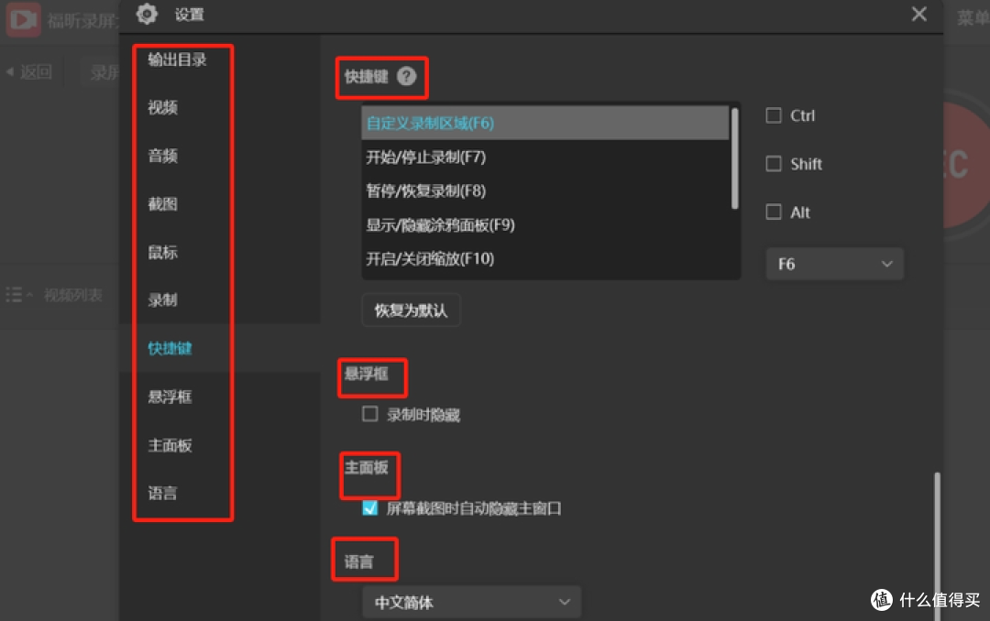Select 快捷键 in the settings sidebar
990x621 pixels.
click(x=170, y=348)
